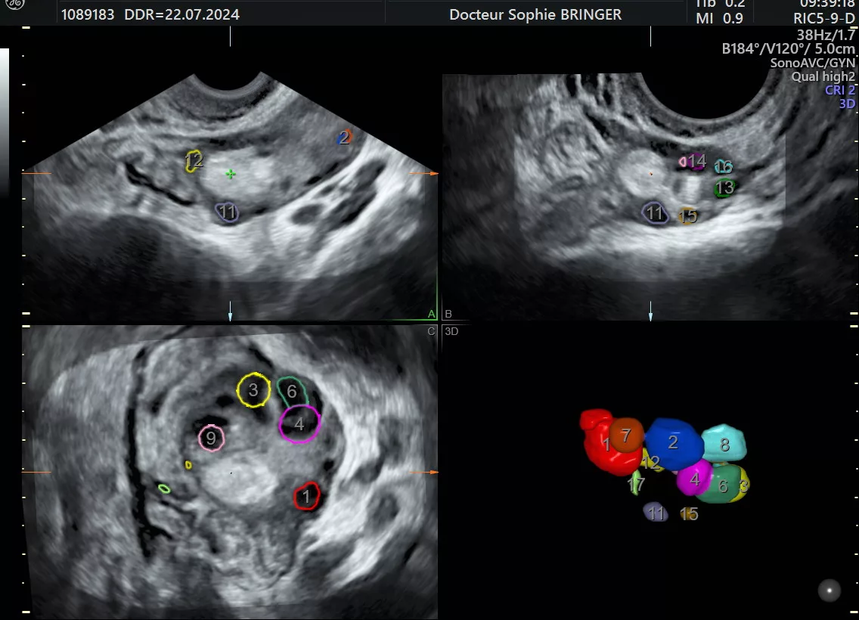Click the red follicle 1 outline in panel C

(x=306, y=497)
